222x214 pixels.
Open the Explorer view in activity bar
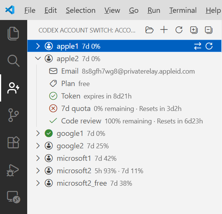pyautogui.click(x=13, y=34)
